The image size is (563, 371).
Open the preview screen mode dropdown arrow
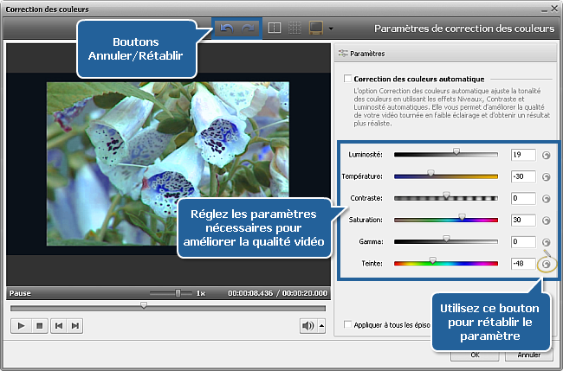coord(331,29)
